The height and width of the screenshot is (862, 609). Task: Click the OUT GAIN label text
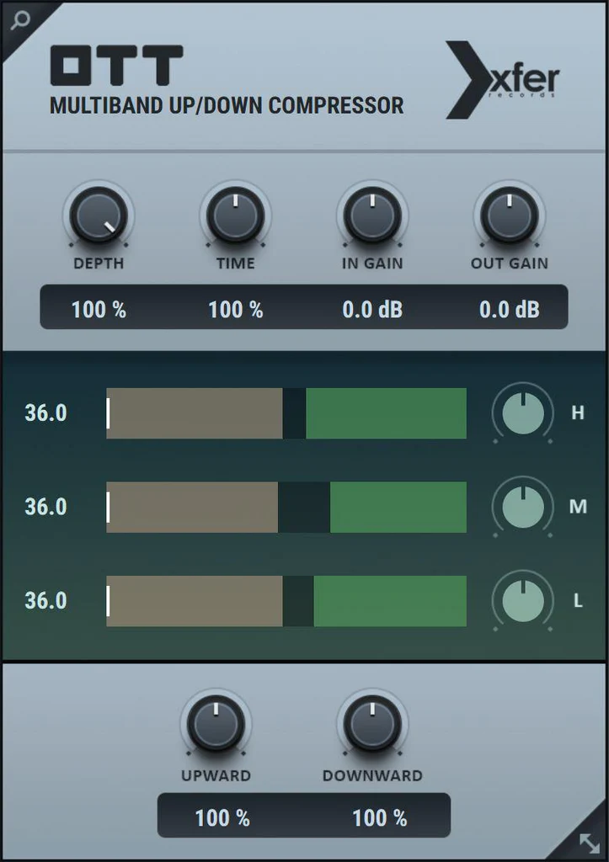[510, 263]
